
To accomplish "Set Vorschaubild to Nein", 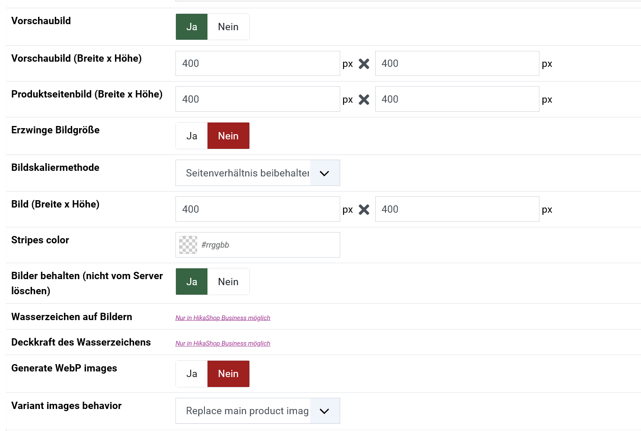I will click(x=228, y=27).
